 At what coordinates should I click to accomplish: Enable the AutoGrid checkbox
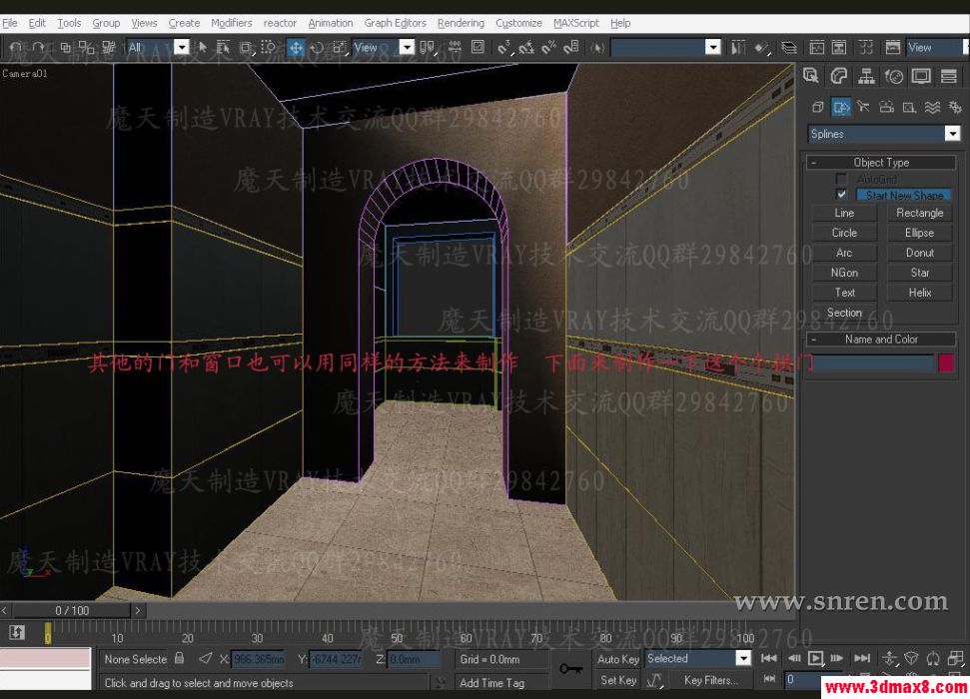(839, 178)
